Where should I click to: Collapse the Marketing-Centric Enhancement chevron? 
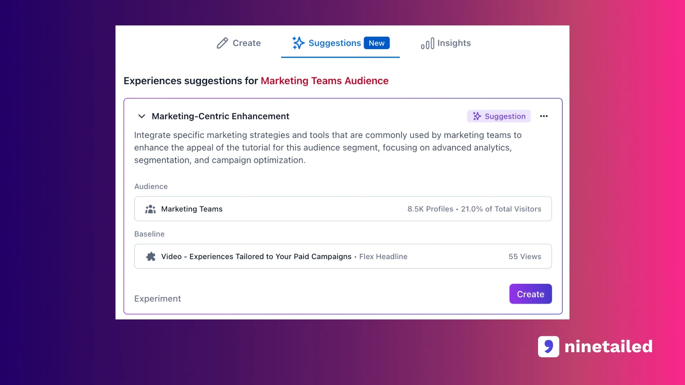coord(142,116)
